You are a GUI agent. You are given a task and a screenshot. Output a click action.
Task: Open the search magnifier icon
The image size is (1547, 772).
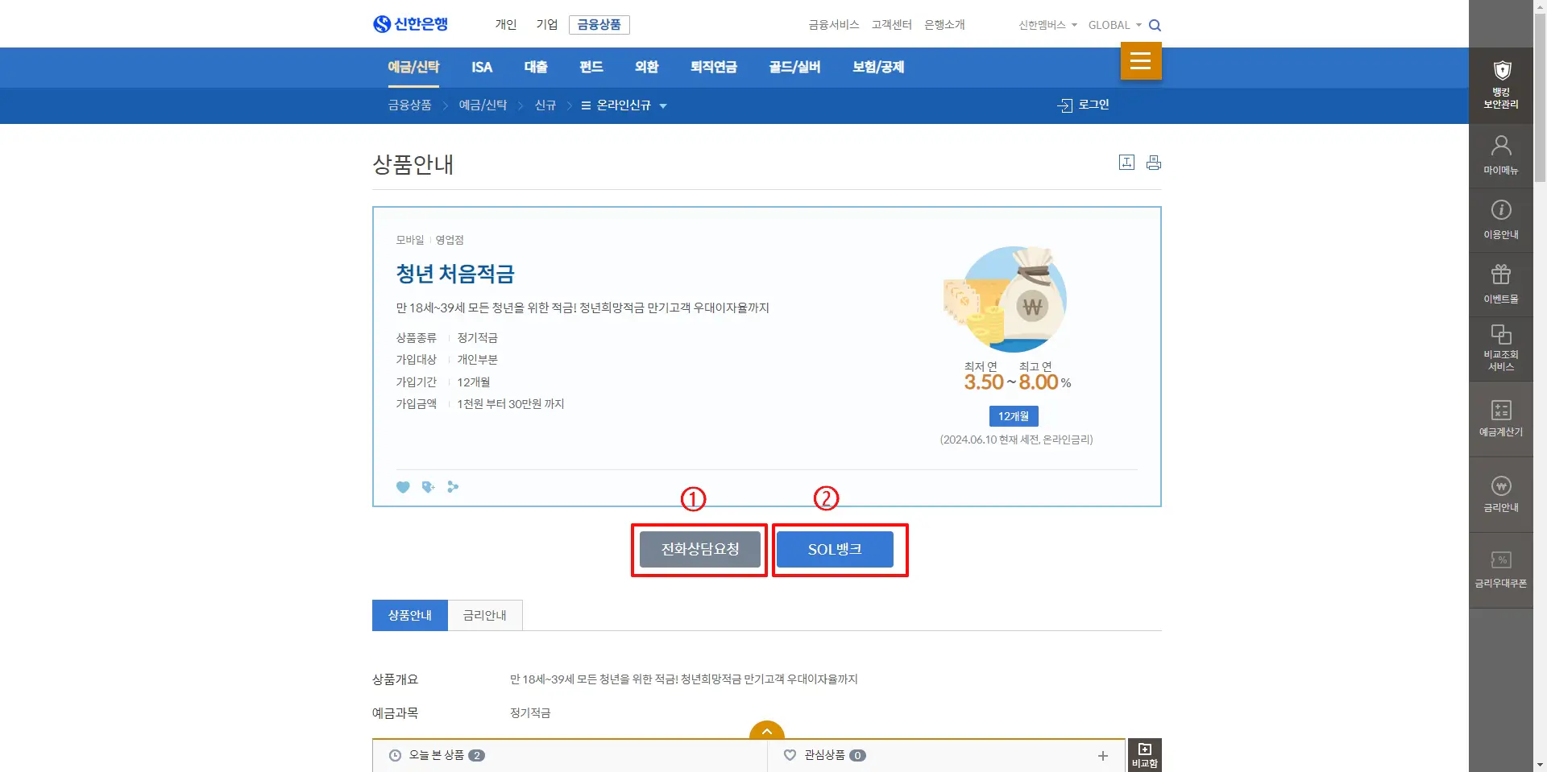[x=1155, y=25]
